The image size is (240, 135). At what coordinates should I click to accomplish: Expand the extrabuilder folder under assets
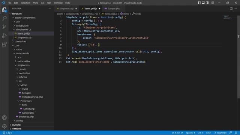point(31,26)
